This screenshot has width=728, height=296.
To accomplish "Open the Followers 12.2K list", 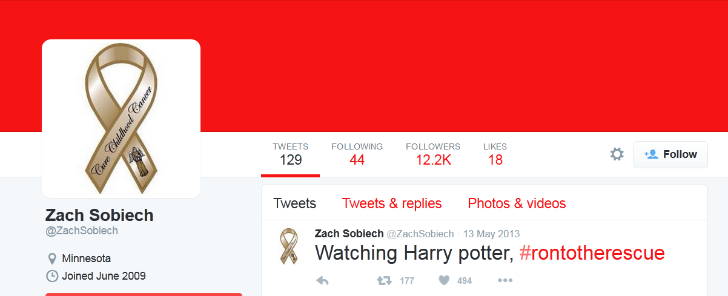I will pyautogui.click(x=432, y=154).
